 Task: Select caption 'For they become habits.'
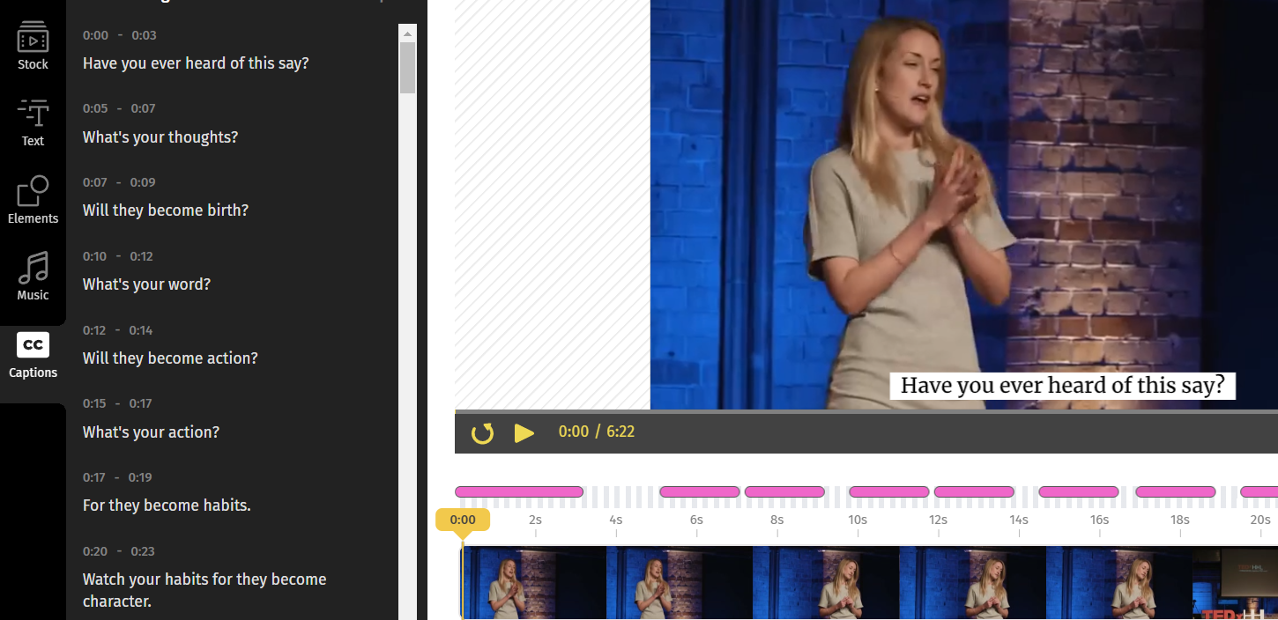[x=167, y=506]
